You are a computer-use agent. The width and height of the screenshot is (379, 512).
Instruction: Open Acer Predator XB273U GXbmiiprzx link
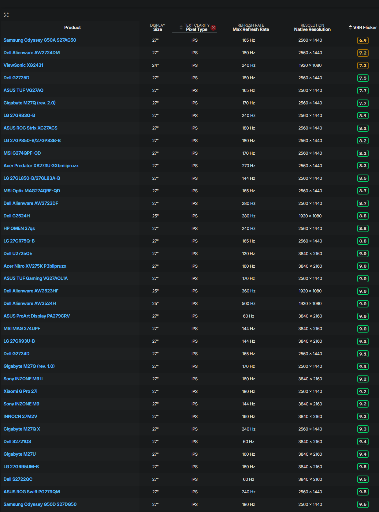click(x=41, y=166)
